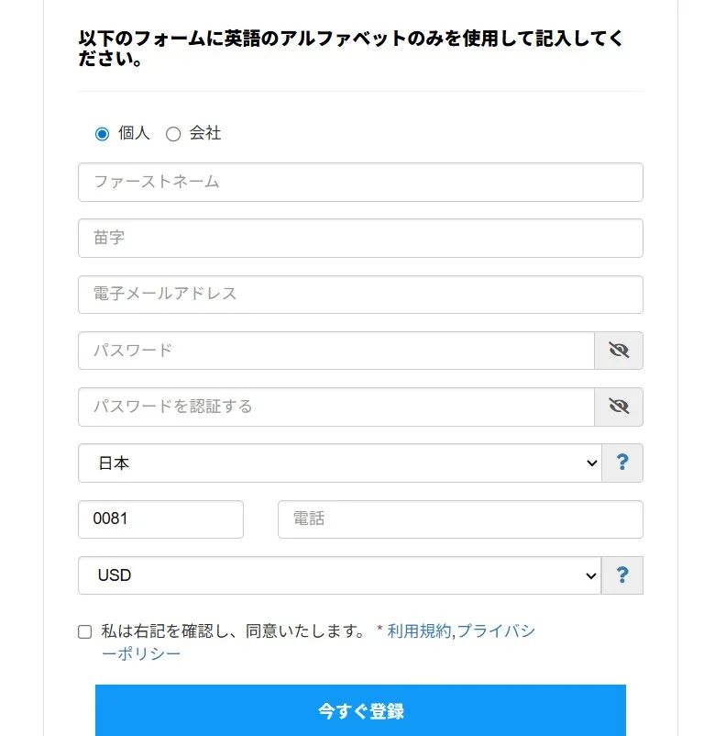This screenshot has width=726, height=736.
Task: Reveal the パスワード field contents via eye icon
Action: pos(620,350)
